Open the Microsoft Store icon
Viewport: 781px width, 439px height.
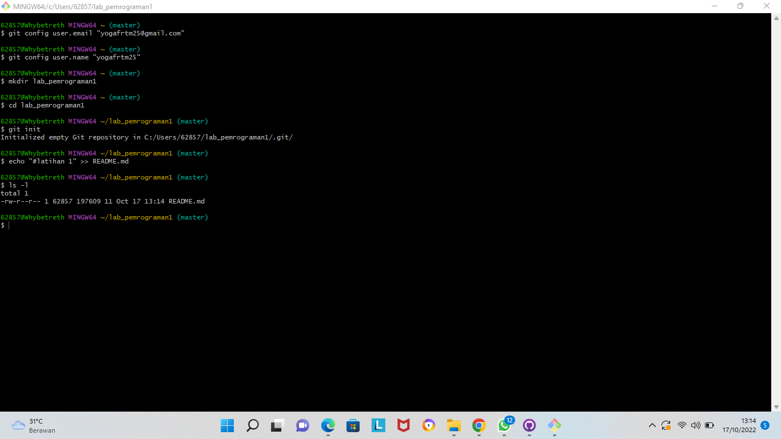(x=353, y=425)
